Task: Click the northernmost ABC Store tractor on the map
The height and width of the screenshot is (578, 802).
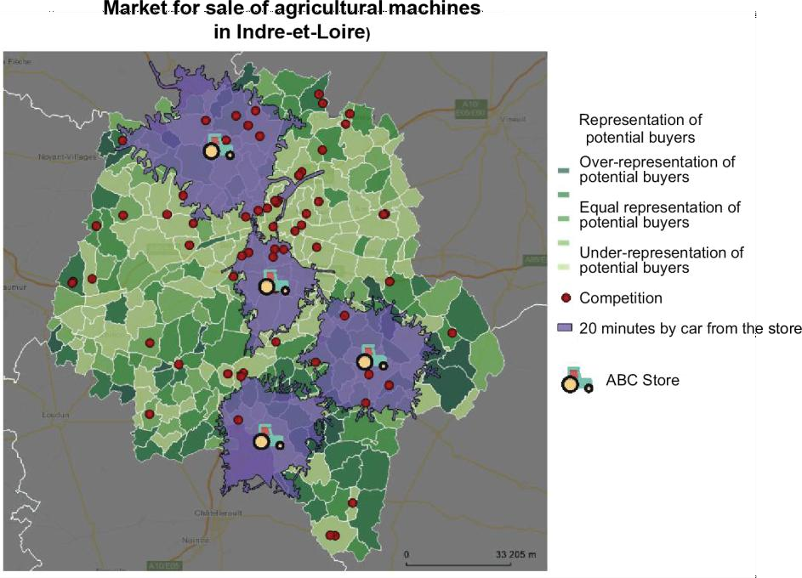Action: coord(219,147)
